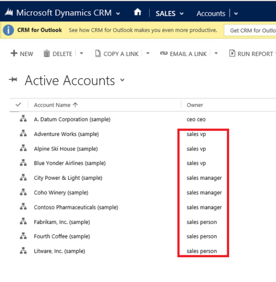
Task: Click RUN REPORT command
Action: (x=251, y=54)
